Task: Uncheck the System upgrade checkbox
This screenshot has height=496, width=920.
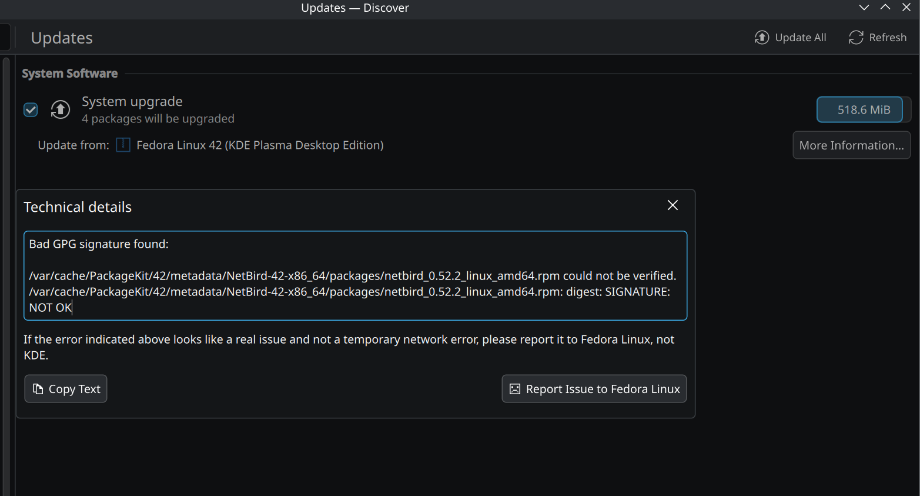Action: click(31, 110)
